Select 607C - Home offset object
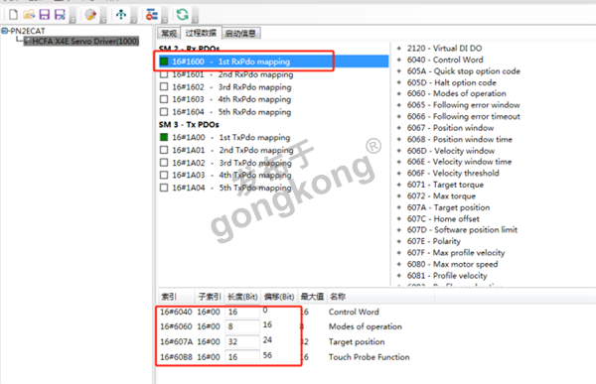This screenshot has height=384, width=596. [x=443, y=218]
